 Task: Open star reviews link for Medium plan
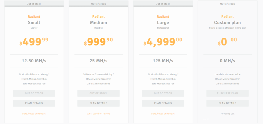coord(98,114)
